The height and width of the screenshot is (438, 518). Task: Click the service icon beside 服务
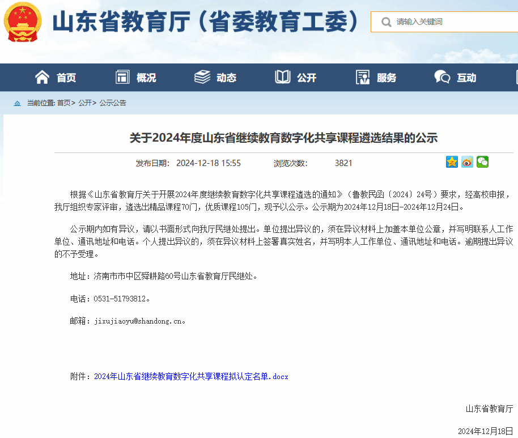pos(363,77)
